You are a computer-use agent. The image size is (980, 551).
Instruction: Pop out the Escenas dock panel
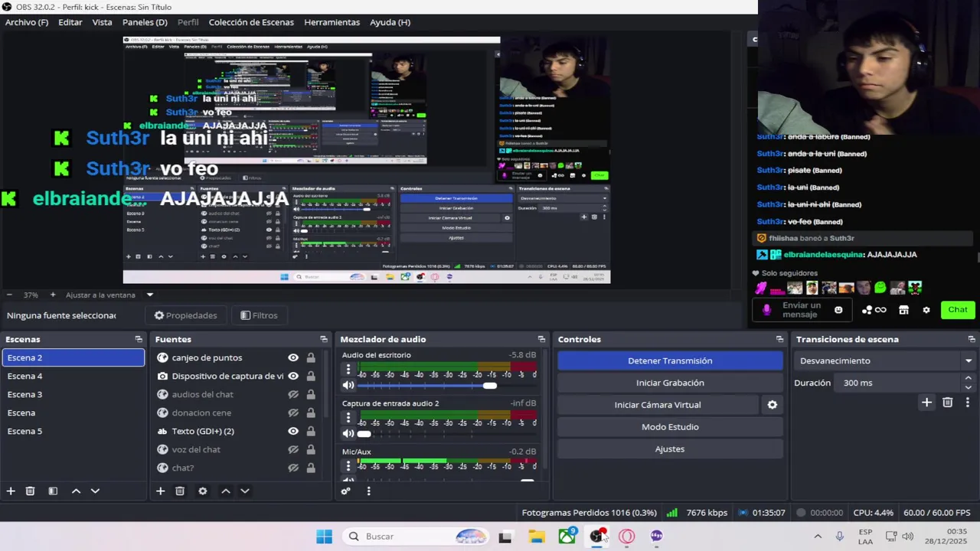(x=139, y=339)
